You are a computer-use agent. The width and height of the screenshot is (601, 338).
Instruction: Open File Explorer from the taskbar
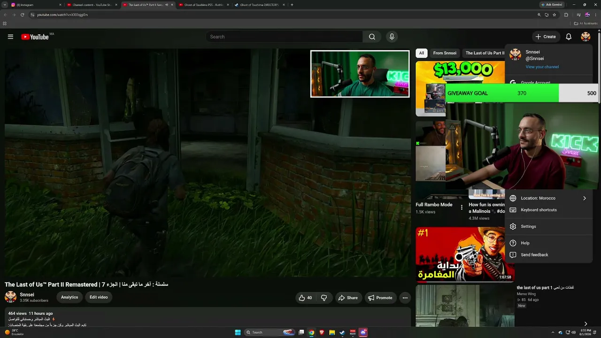(332, 332)
